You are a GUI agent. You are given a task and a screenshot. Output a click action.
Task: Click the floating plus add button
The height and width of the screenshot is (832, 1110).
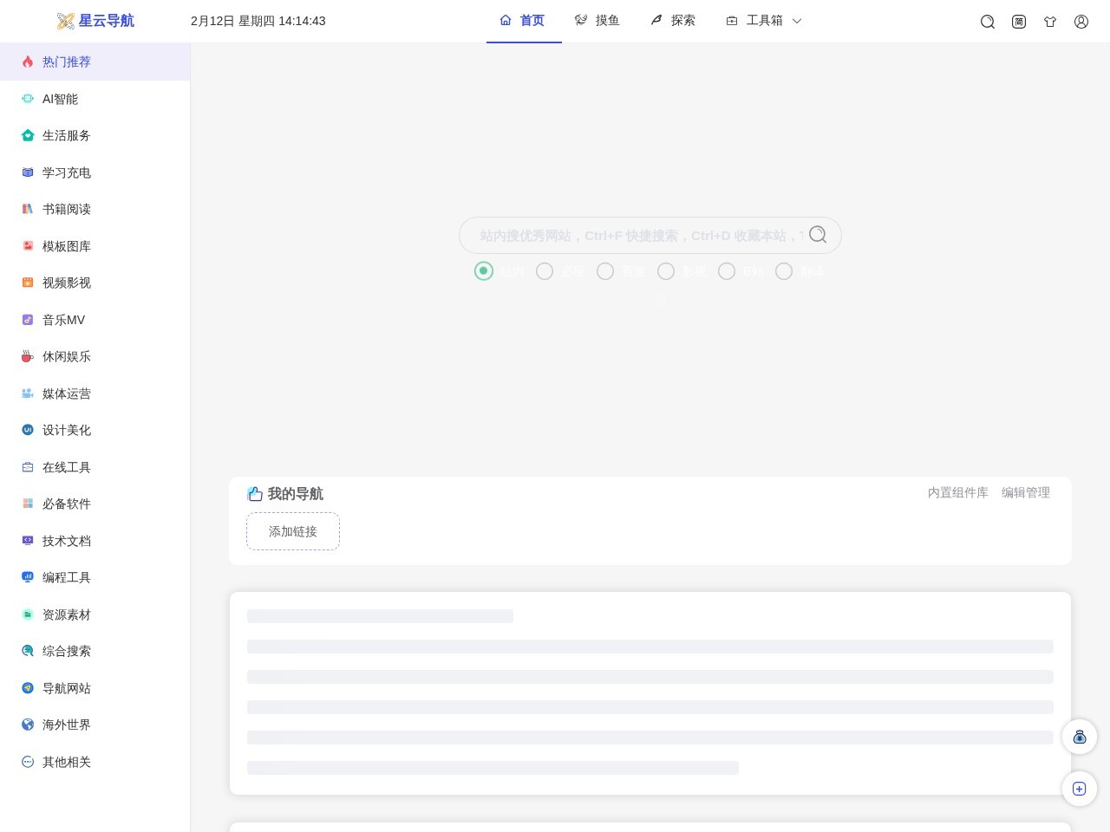tap(1080, 789)
